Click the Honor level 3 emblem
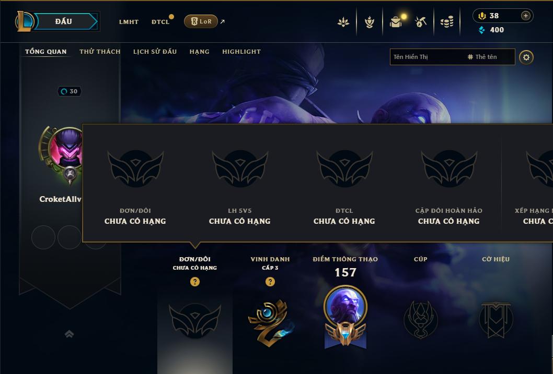This screenshot has width=553, height=374. [x=270, y=323]
